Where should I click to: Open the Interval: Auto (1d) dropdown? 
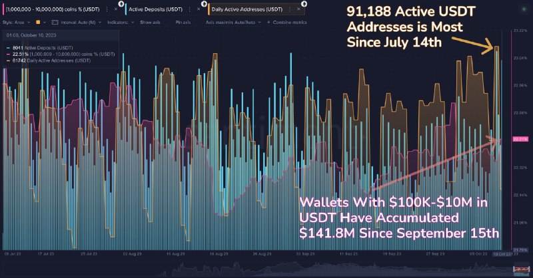tap(81, 23)
